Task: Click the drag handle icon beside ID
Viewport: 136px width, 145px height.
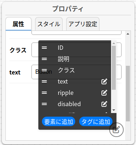Action: 44,48
